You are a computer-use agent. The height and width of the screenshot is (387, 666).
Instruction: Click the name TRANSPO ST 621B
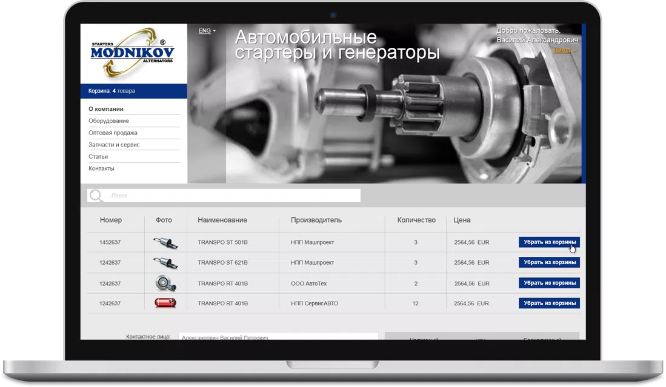(x=222, y=263)
